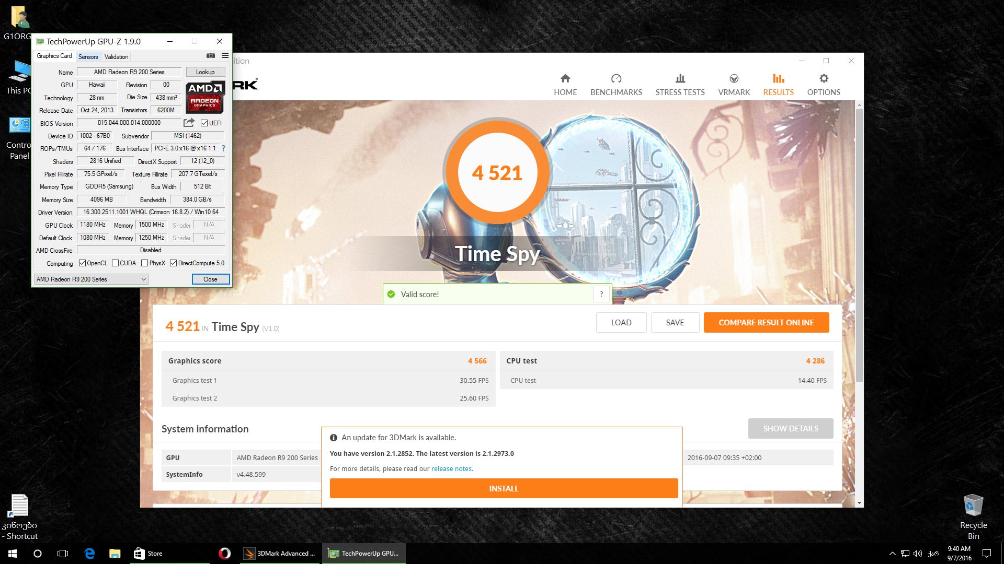This screenshot has width=1004, height=564.
Task: Open Options gear in 3DMark
Action: [x=824, y=79]
